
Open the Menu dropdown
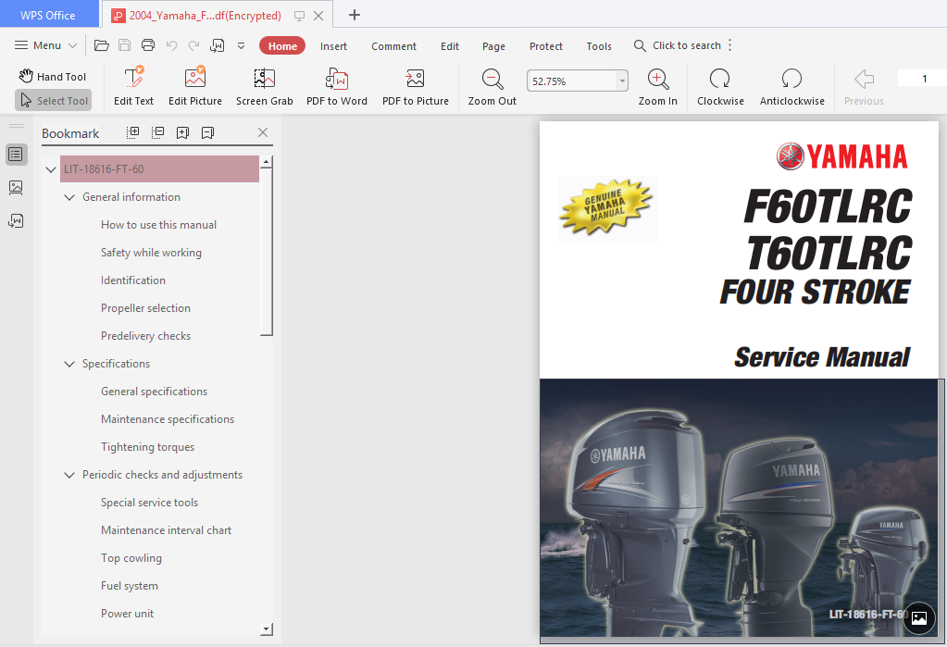tap(46, 45)
